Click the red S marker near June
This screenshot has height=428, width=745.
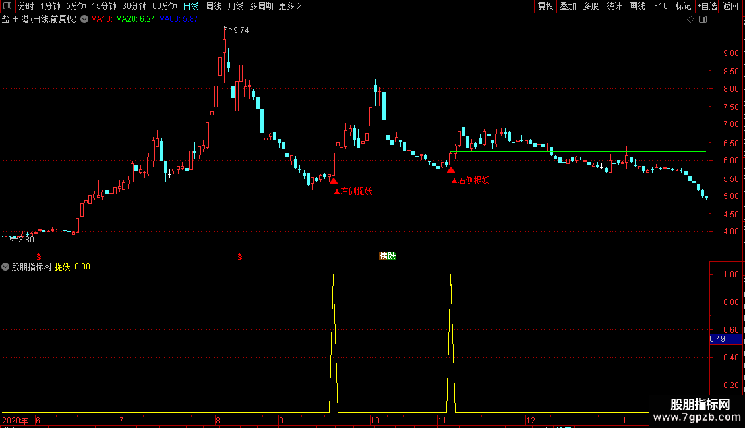pyautogui.click(x=39, y=257)
